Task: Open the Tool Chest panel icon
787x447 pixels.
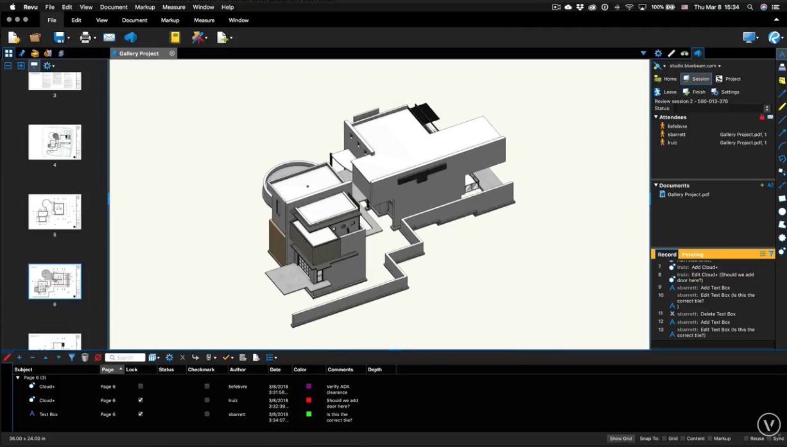Action: click(35, 53)
